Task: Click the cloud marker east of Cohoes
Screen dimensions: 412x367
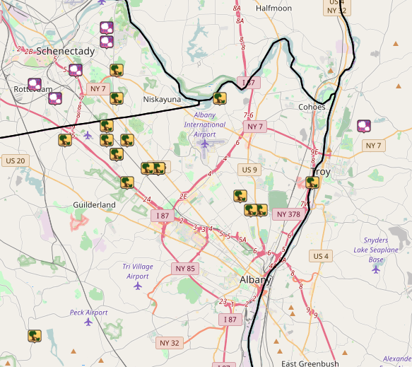Action: pyautogui.click(x=364, y=126)
